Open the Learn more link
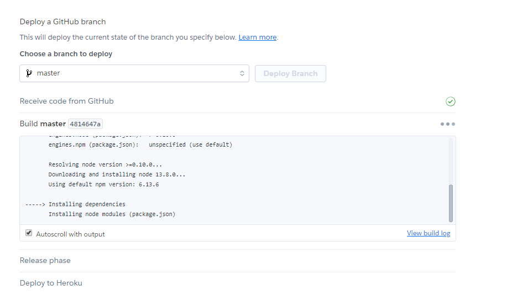Viewport: 507px width, 301px height. point(258,37)
